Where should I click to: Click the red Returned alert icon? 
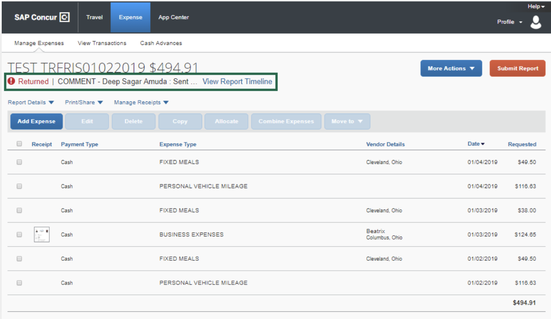(x=12, y=81)
